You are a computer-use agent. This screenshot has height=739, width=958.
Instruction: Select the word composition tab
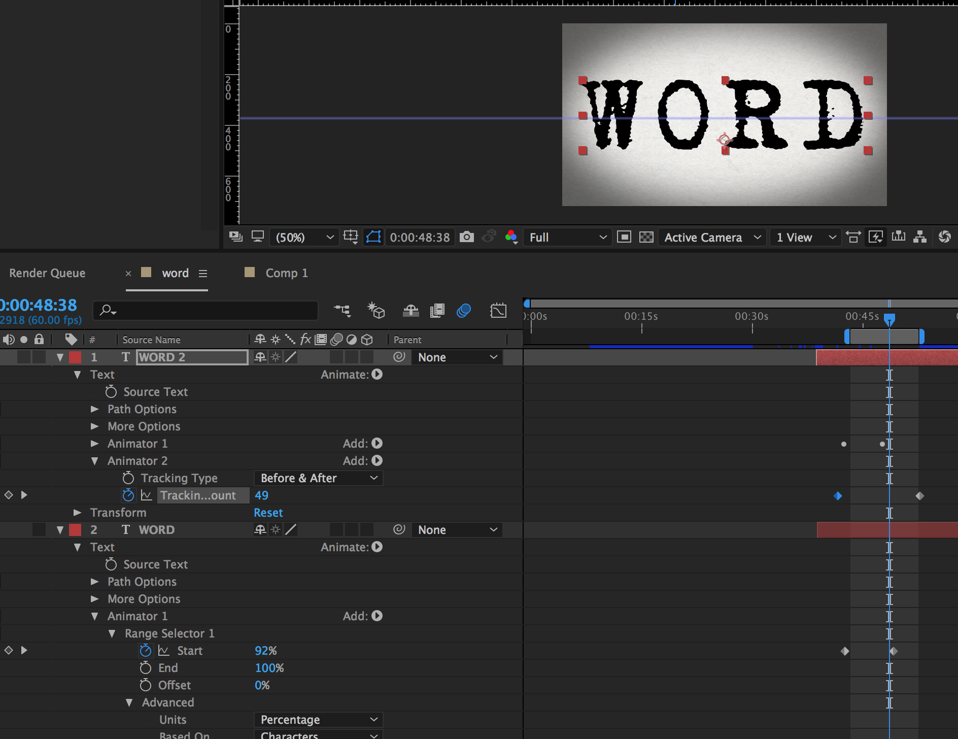(175, 273)
